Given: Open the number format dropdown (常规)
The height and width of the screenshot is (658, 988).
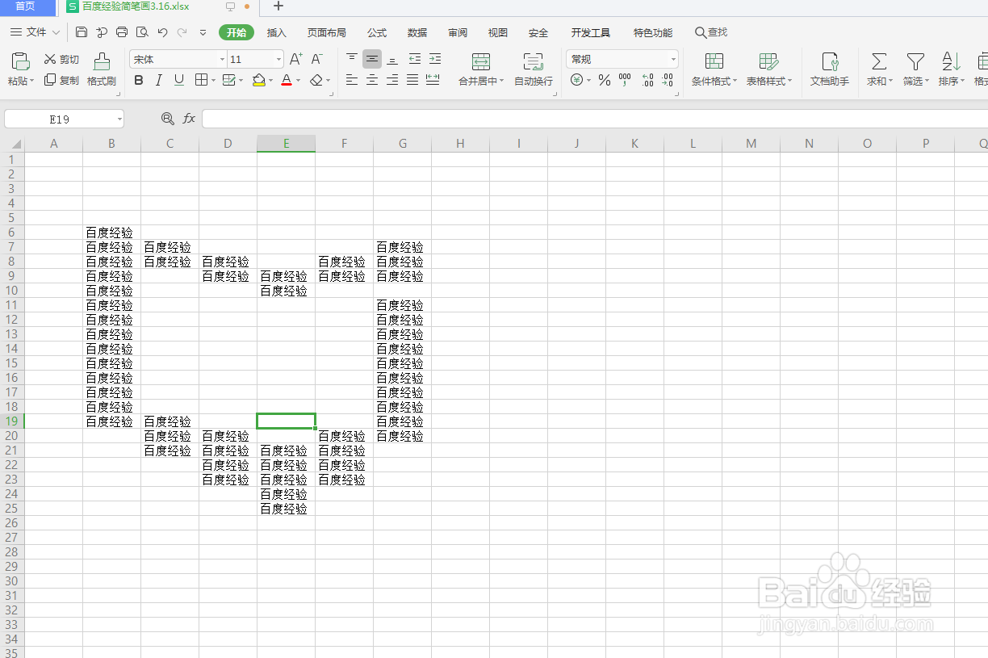Looking at the screenshot, I should tap(673, 60).
